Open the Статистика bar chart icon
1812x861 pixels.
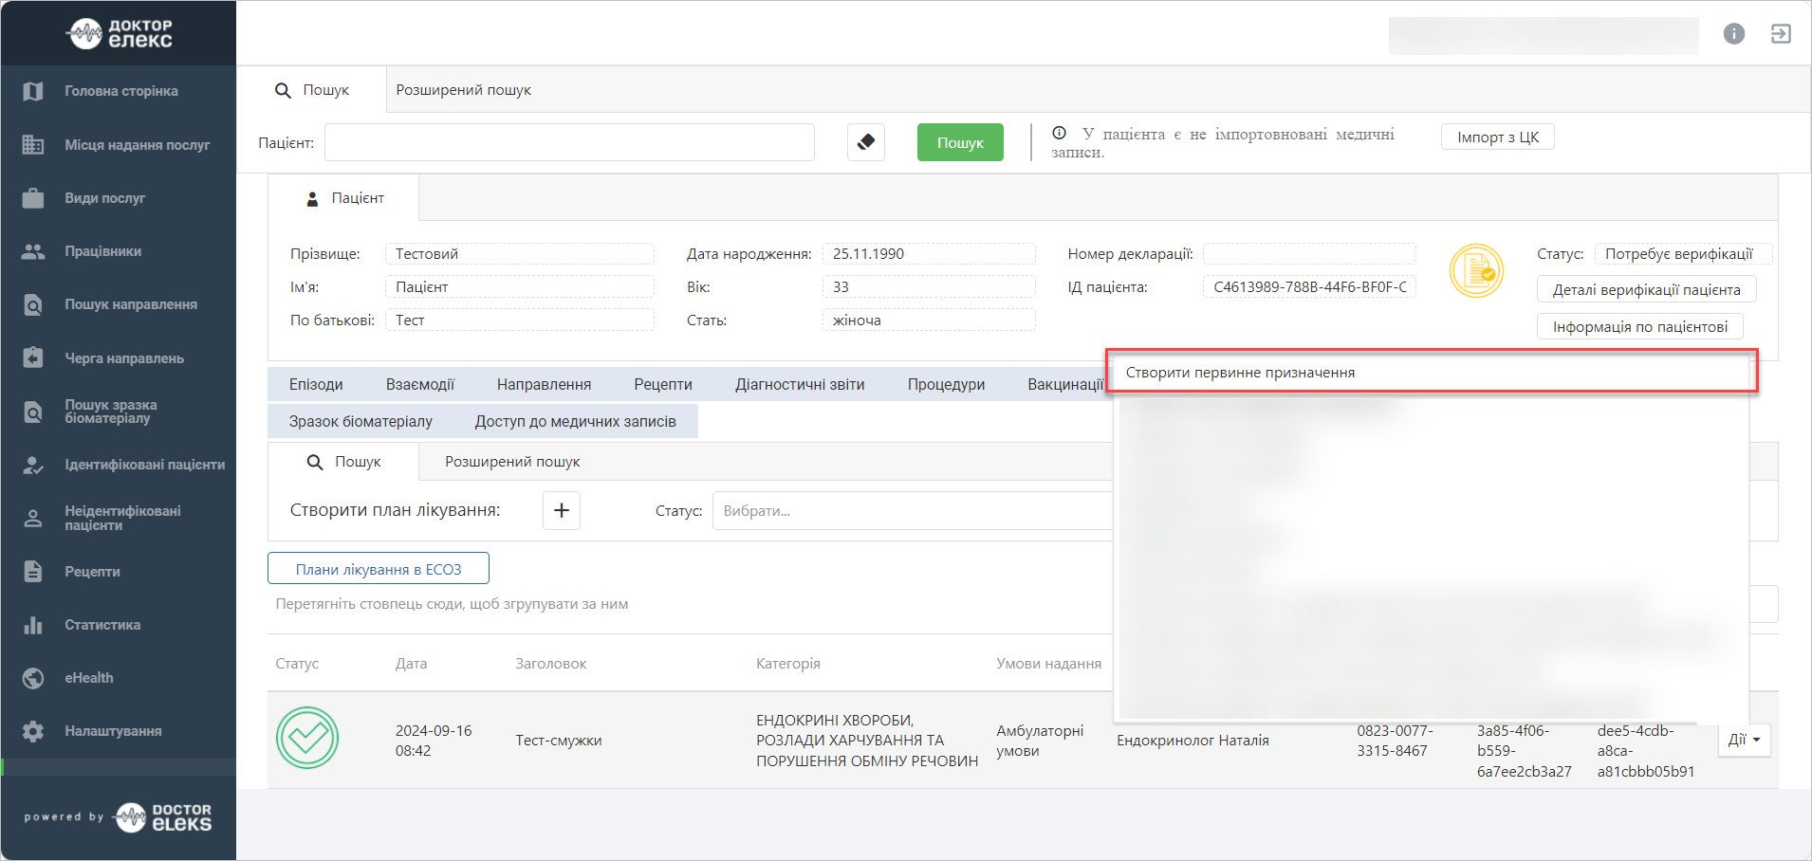(x=33, y=625)
